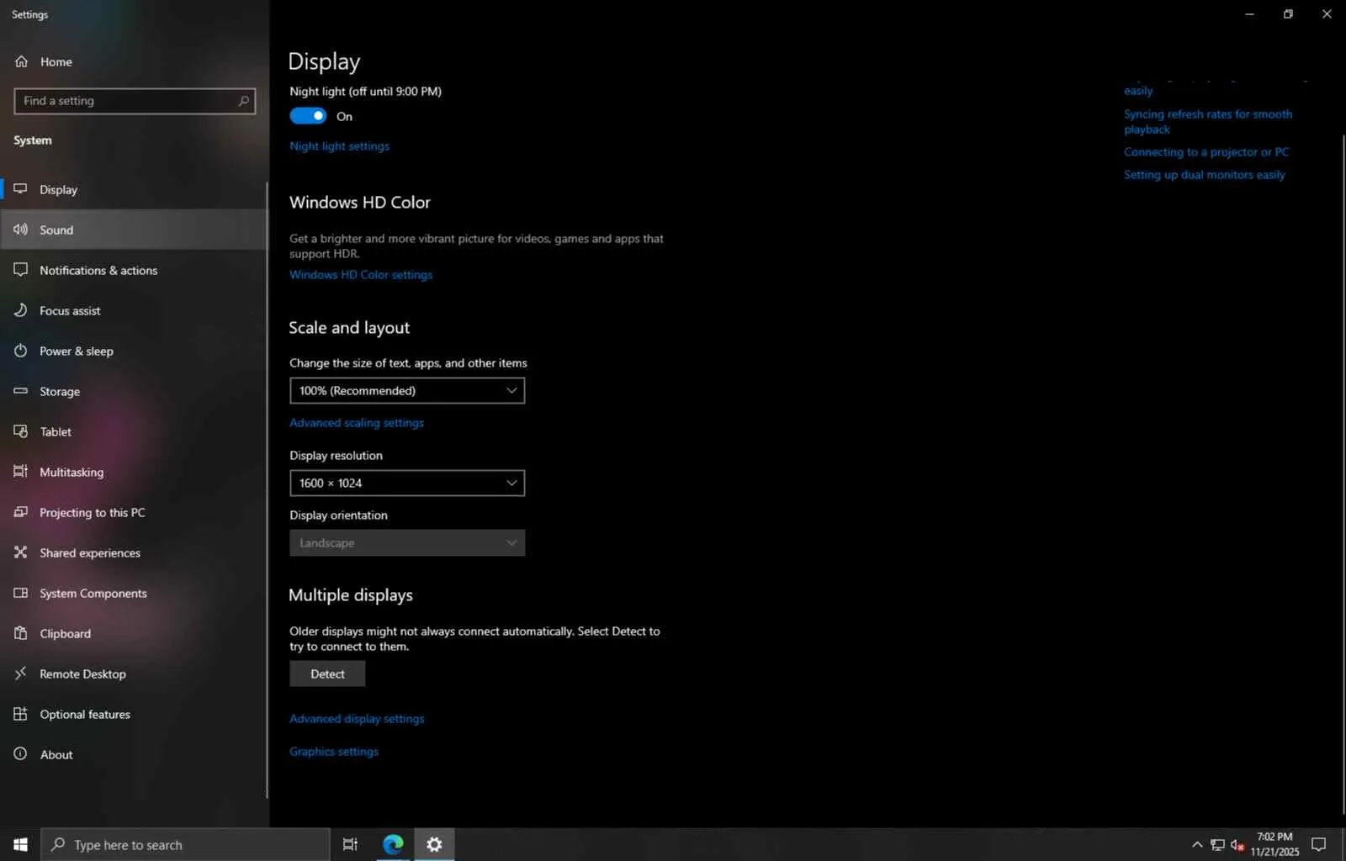Click Setting up dual monitors easily link
Image resolution: width=1346 pixels, height=861 pixels.
(x=1205, y=174)
